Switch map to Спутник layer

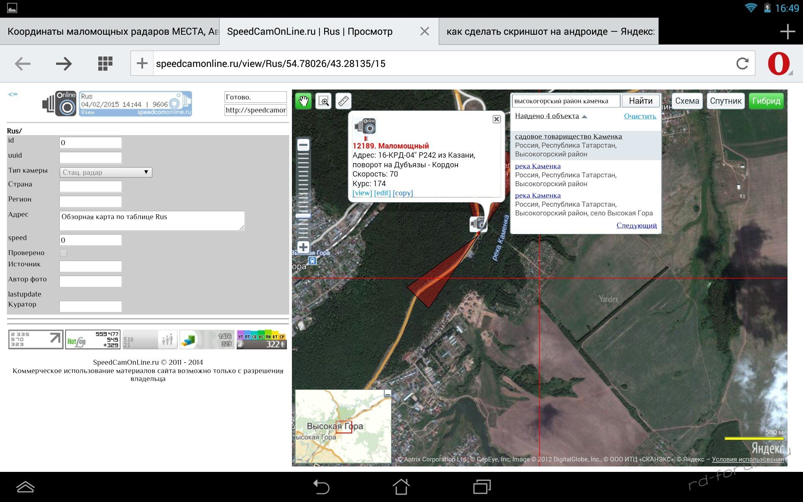(726, 101)
